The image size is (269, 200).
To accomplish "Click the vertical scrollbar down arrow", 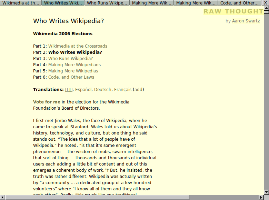I will click(266, 192).
